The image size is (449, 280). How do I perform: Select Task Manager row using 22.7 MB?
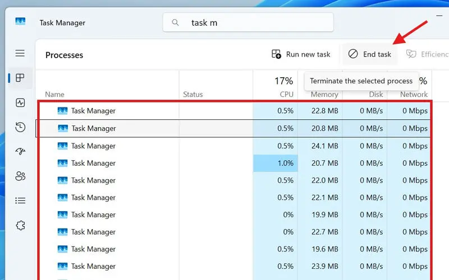click(x=234, y=232)
